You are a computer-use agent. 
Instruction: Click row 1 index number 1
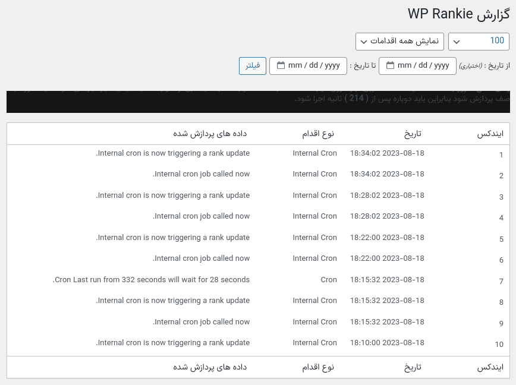point(501,155)
